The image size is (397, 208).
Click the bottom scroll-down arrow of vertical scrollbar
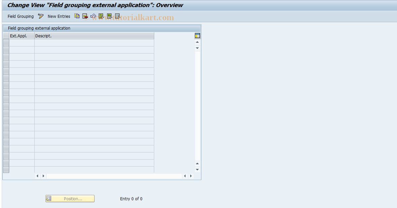coord(197,170)
